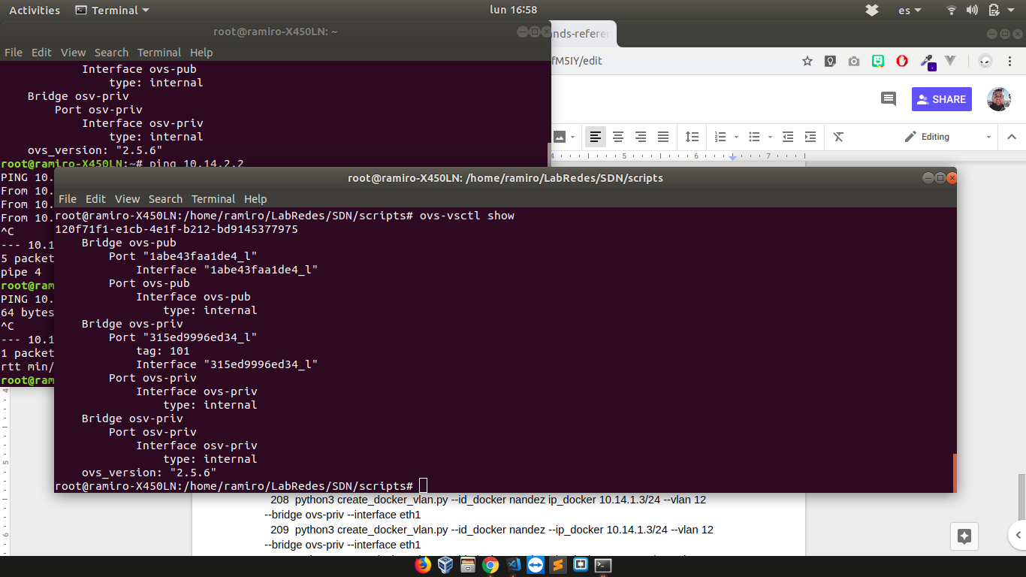Open the comment history icon
The image size is (1026, 577).
889,99
